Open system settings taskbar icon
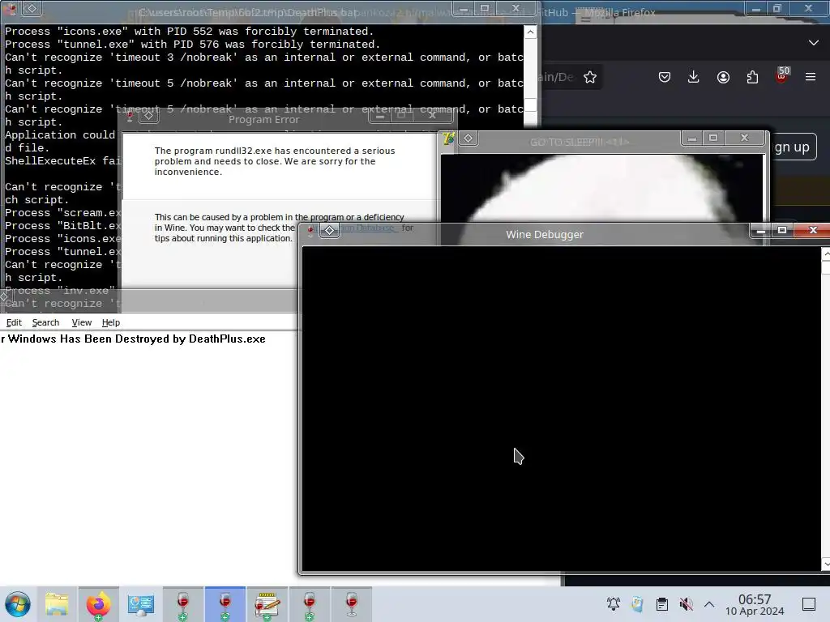Viewport: 830px width, 622px height. (x=141, y=604)
